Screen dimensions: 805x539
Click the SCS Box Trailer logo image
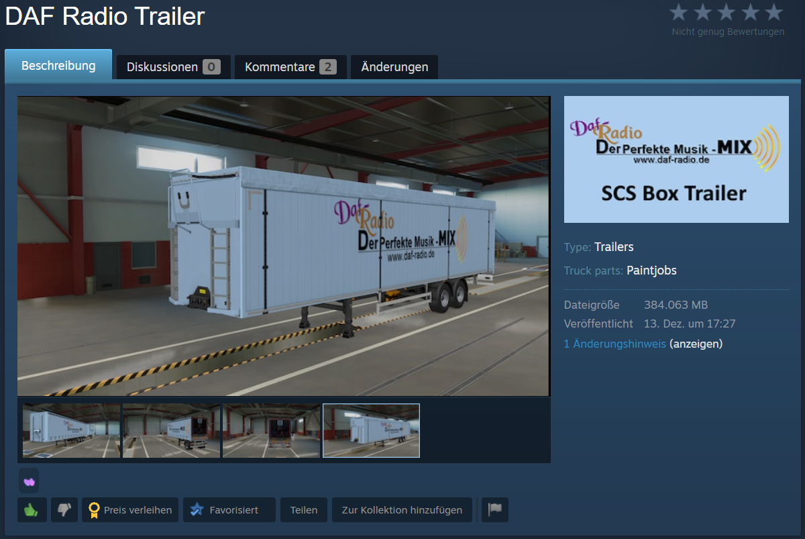click(x=676, y=159)
